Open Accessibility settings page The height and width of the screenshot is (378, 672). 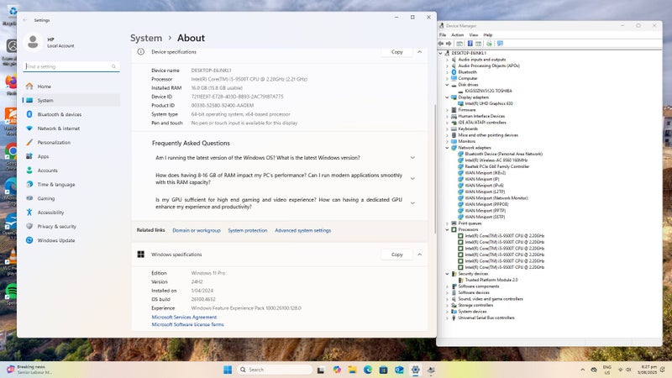(x=71, y=213)
